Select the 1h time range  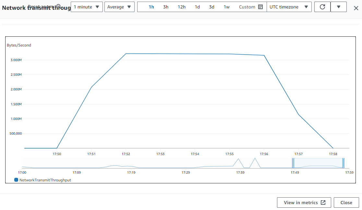[151, 7]
